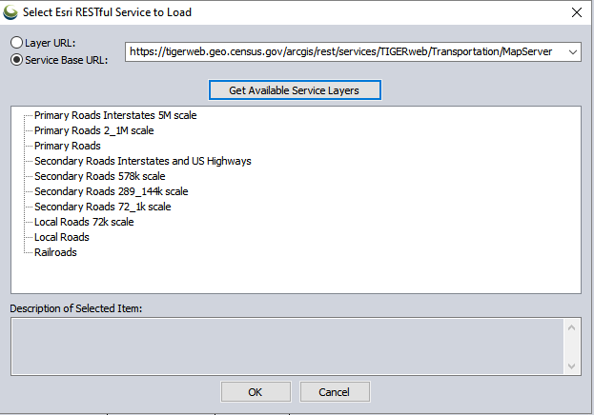Choose the Primary Roads layer
Screen dimensions: 594x415
(x=67, y=146)
